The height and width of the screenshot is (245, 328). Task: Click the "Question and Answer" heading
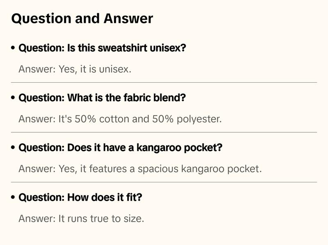click(x=82, y=19)
